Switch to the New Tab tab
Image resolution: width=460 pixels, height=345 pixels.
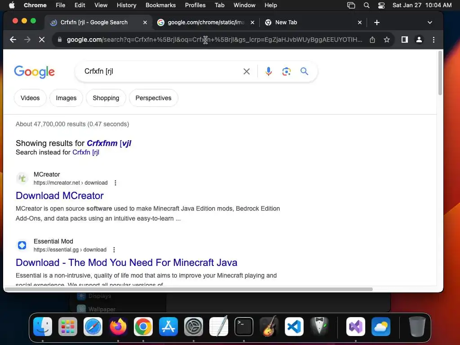coord(313,22)
